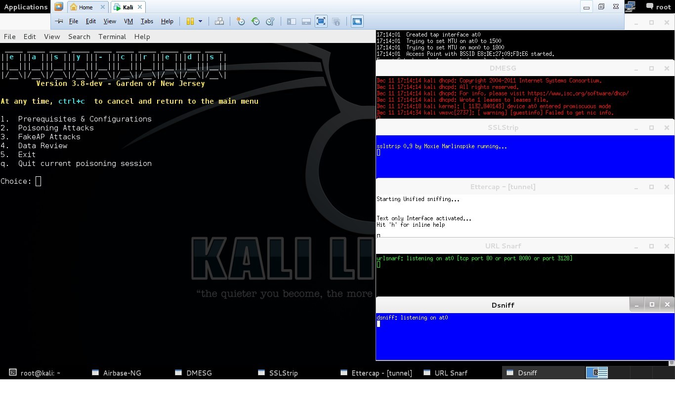Pause the virtual machine with the suspend icon
This screenshot has width=675, height=403.
[190, 21]
